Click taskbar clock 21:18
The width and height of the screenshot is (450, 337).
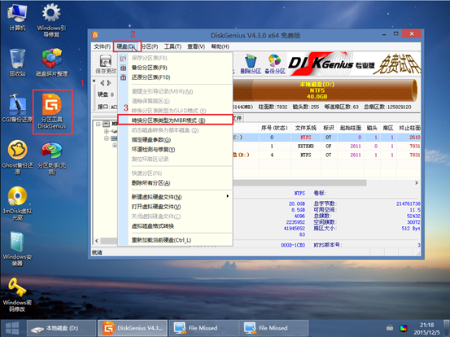(426, 325)
